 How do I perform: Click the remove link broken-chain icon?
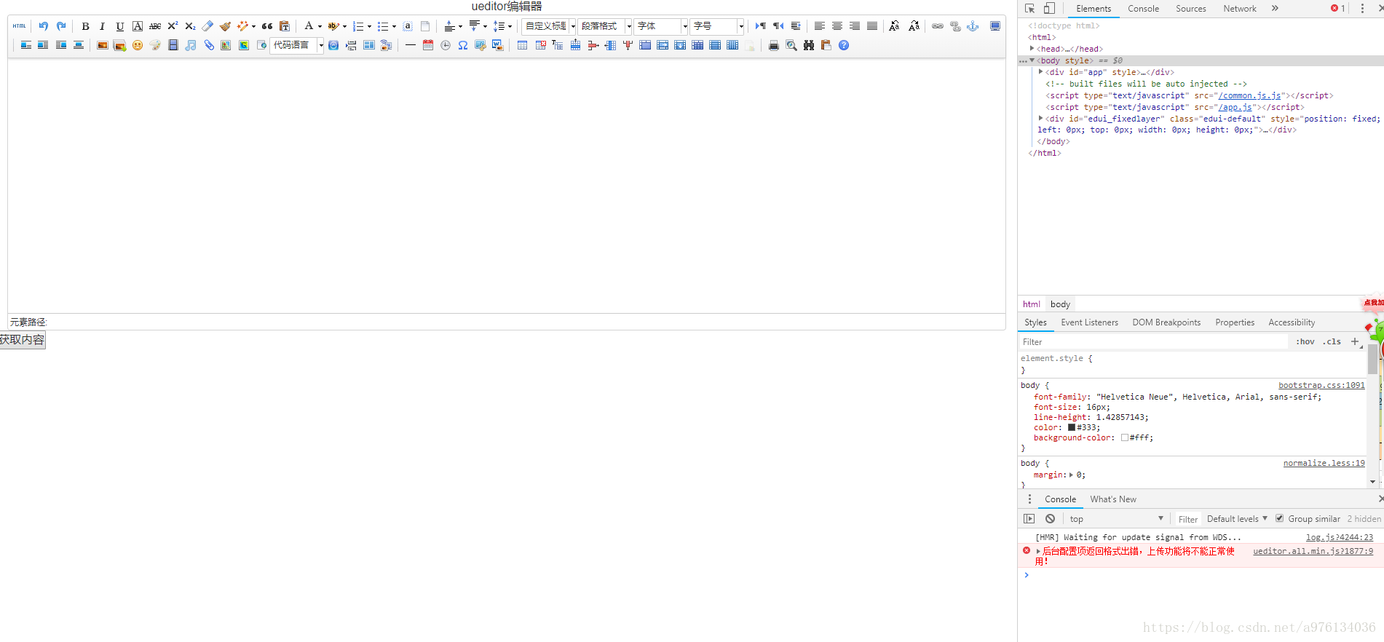[955, 26]
